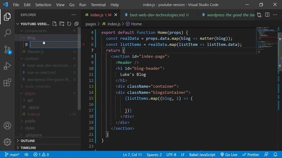Click the New File icon in explorer
Viewport: 282px width, 158px height.
coord(55,24)
